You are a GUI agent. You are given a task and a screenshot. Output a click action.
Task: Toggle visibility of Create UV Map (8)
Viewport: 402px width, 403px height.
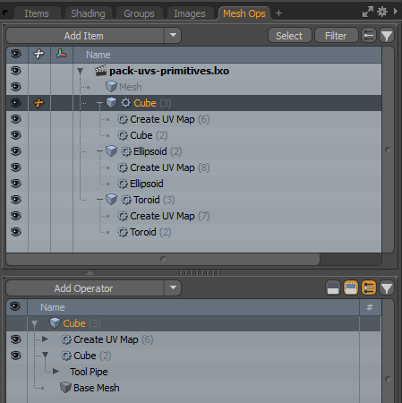point(16,167)
